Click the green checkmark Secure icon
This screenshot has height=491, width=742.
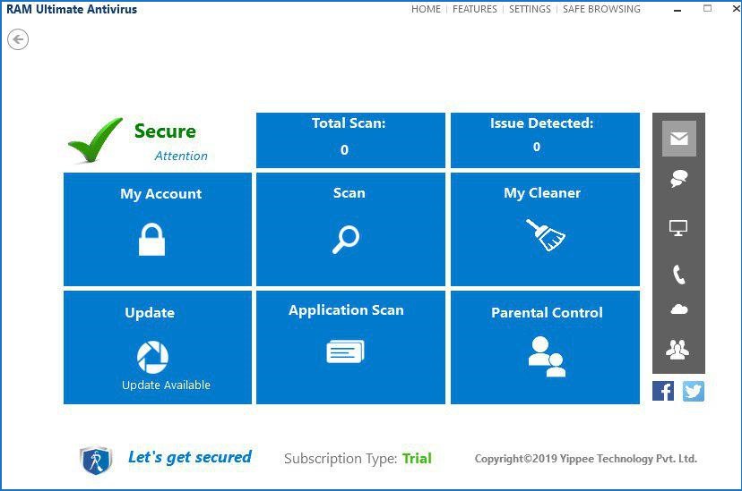pyautogui.click(x=96, y=140)
